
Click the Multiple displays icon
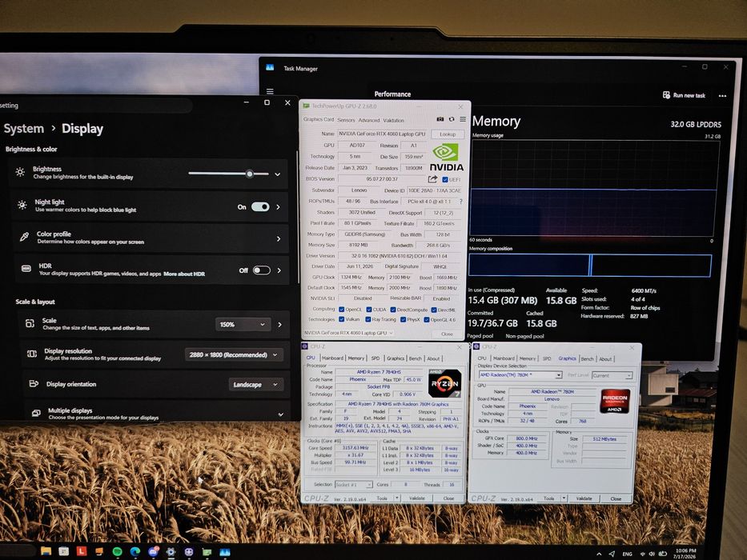36,413
